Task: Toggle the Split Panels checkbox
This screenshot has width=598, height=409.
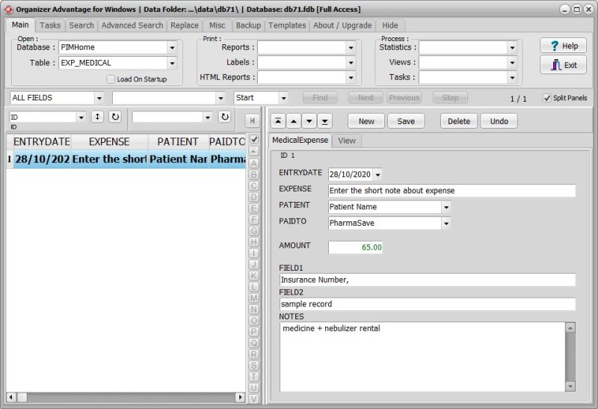Action: (x=547, y=98)
